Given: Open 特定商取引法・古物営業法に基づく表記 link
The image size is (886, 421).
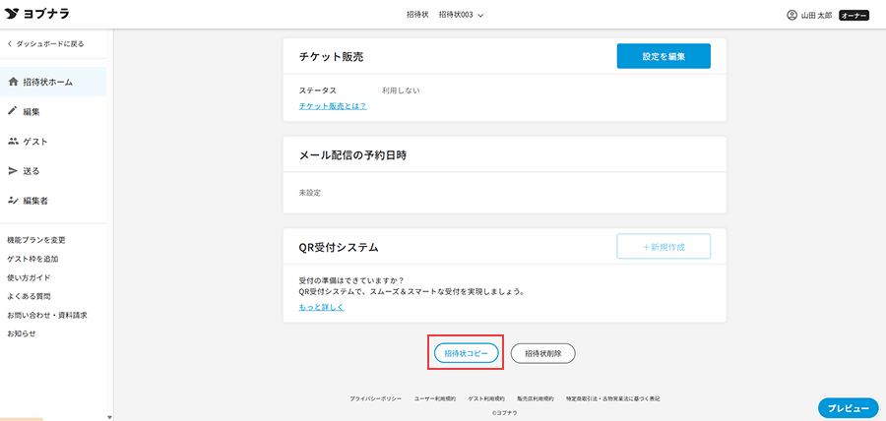Looking at the screenshot, I should coord(613,398).
